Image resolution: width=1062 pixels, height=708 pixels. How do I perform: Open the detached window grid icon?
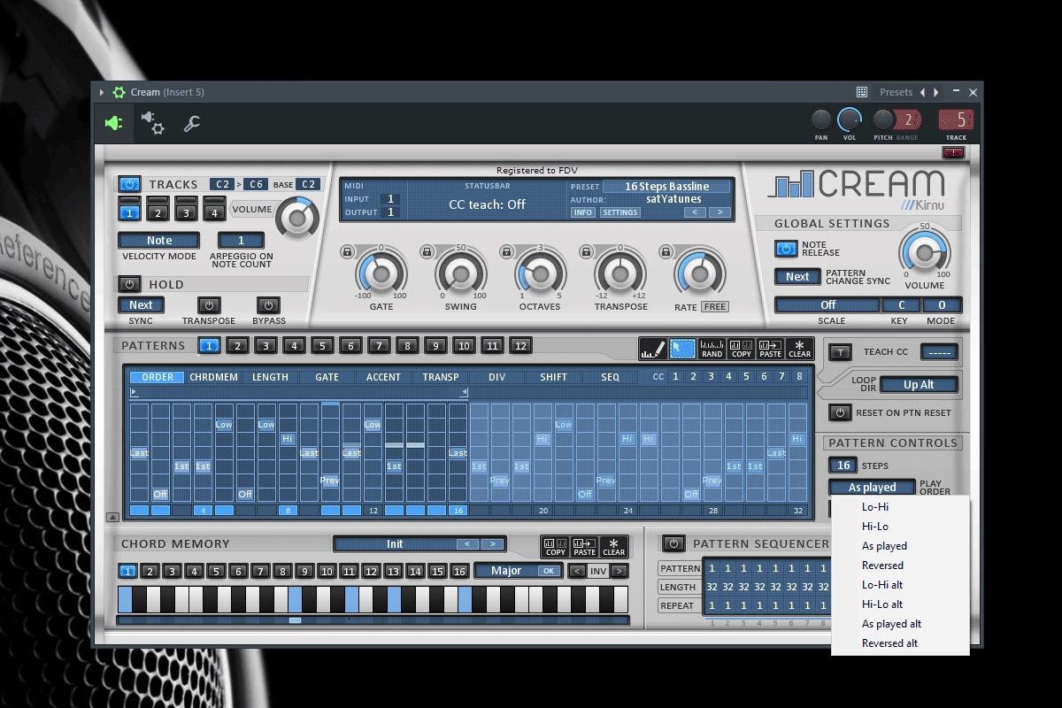pos(861,92)
